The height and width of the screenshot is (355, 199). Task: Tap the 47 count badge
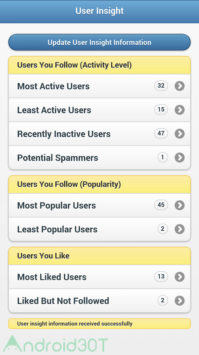coord(161,133)
